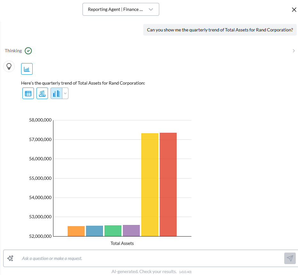Click the green checkmark beside Thinking
Viewport: 298px width, 275px height.
pyautogui.click(x=28, y=51)
